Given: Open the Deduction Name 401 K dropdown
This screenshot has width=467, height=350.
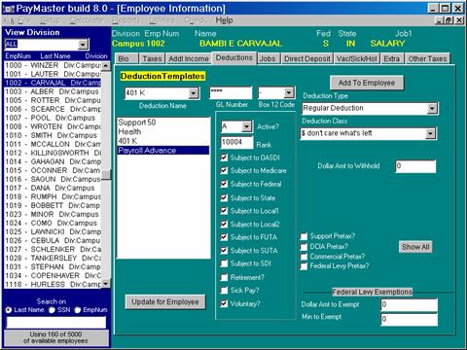Looking at the screenshot, I should [194, 93].
